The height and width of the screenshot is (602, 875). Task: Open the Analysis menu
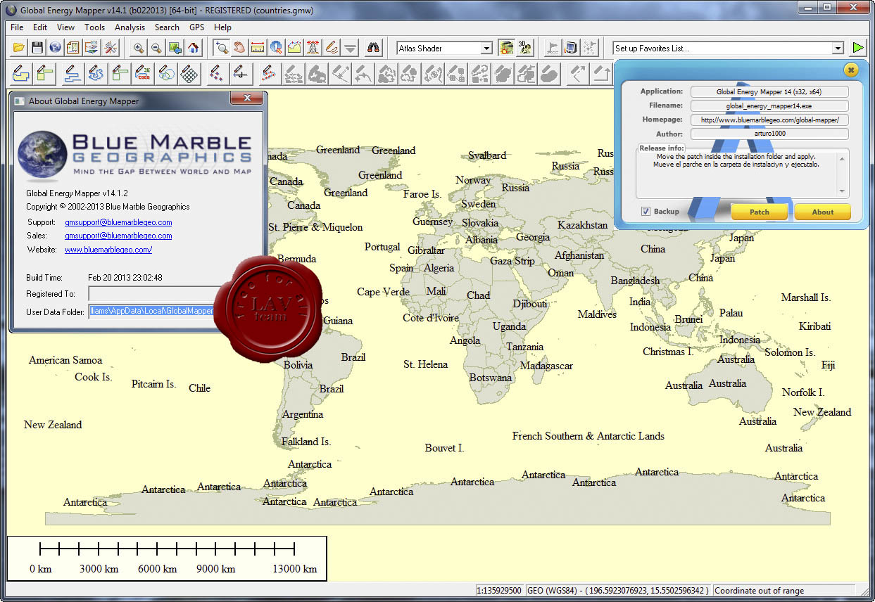tap(130, 27)
